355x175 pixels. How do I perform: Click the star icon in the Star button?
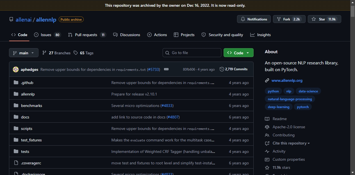point(314,19)
